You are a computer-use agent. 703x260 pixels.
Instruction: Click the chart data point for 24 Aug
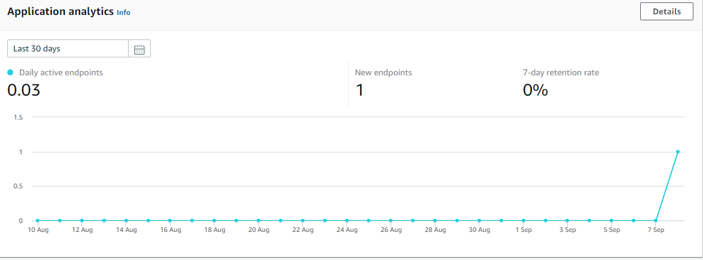[x=346, y=221]
